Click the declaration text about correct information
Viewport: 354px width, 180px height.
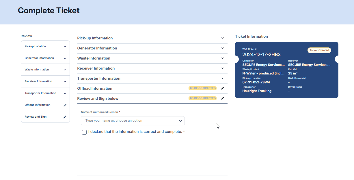coord(135,132)
